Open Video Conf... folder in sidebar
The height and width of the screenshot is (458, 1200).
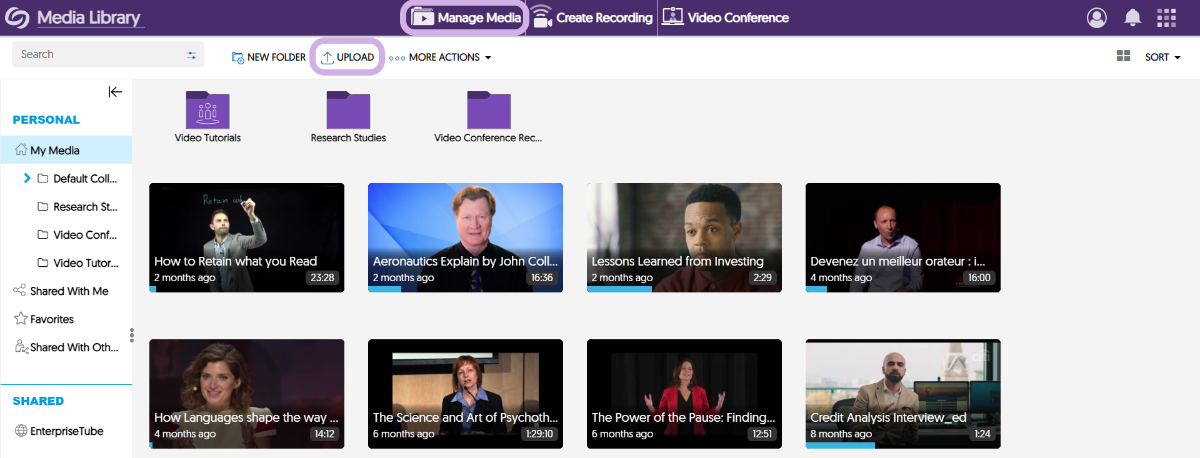pyautogui.click(x=77, y=234)
